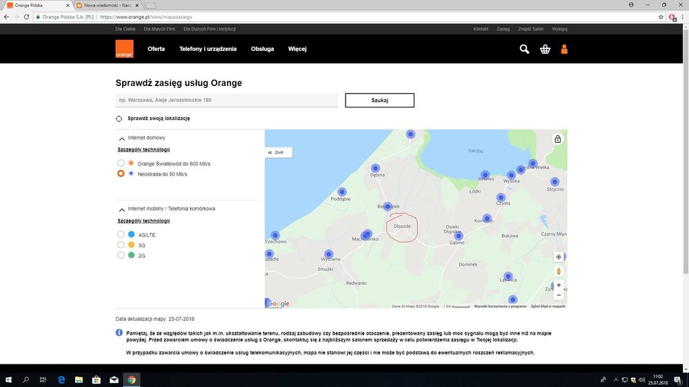
Task: Click the map's my location button
Action: 559,257
